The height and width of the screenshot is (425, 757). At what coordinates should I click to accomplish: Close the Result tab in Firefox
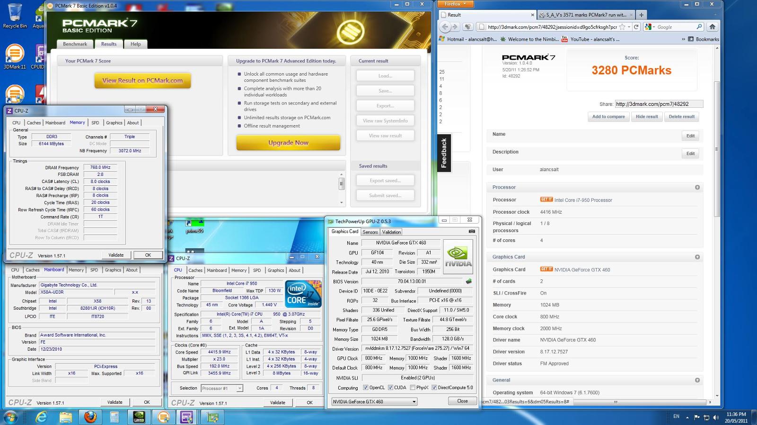click(533, 15)
